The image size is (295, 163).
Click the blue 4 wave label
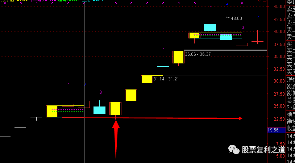pyautogui.click(x=258, y=17)
